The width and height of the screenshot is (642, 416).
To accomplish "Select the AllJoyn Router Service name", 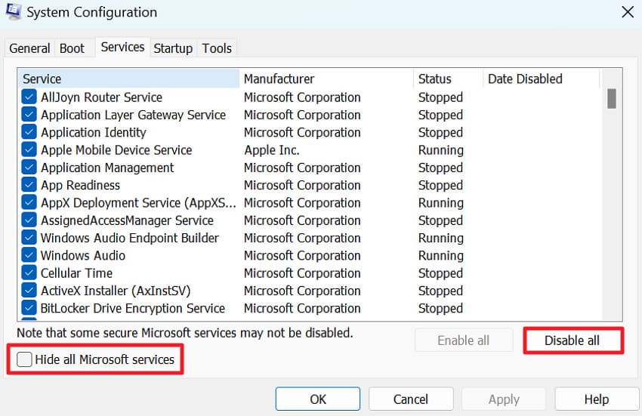I will pyautogui.click(x=101, y=97).
